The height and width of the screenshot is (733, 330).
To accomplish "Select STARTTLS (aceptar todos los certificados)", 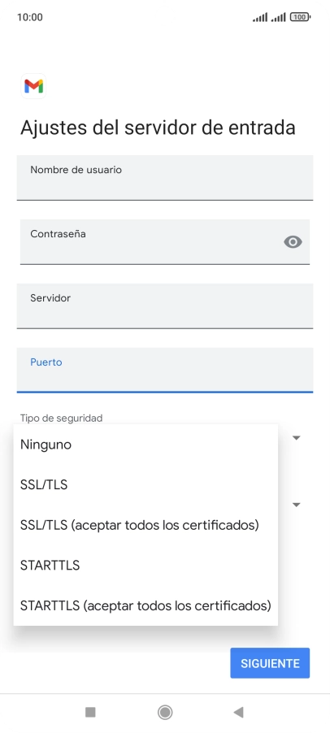I will click(145, 605).
